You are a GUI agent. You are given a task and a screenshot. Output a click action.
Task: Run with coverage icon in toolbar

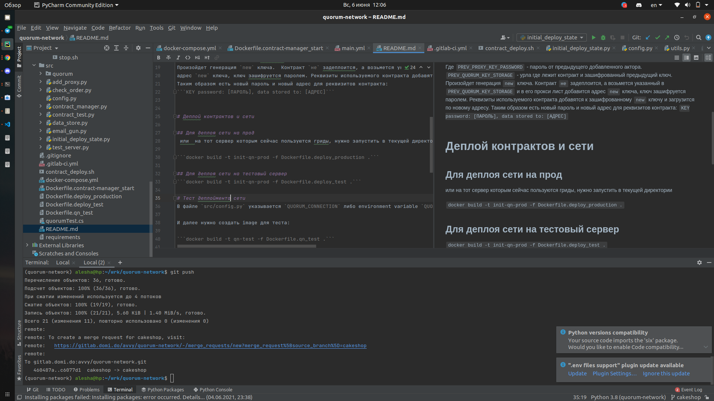[x=613, y=38]
